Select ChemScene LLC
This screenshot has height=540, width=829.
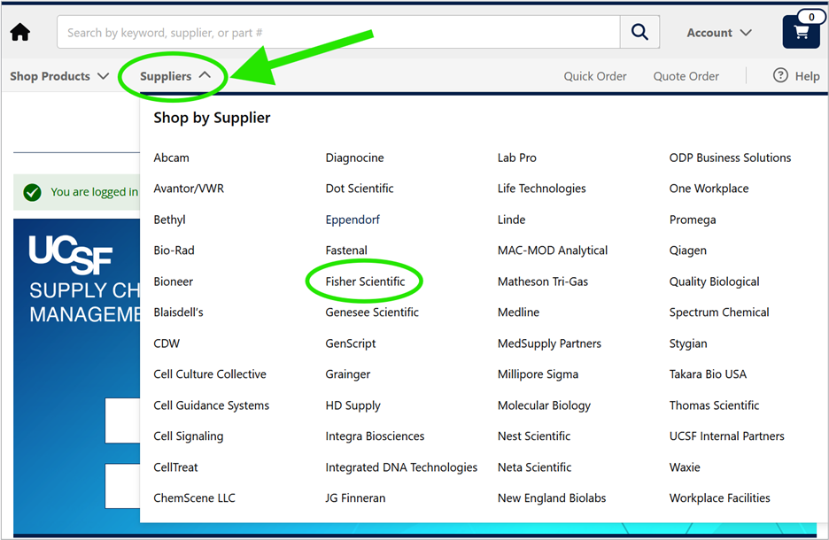coord(194,498)
